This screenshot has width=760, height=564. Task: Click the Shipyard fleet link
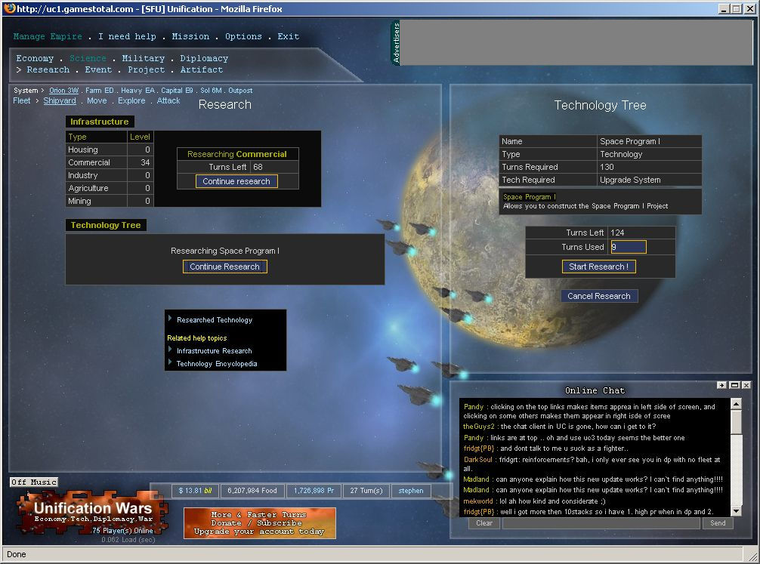click(60, 100)
